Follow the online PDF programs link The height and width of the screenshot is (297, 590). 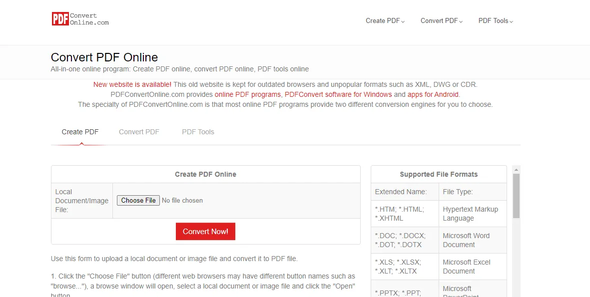(248, 94)
